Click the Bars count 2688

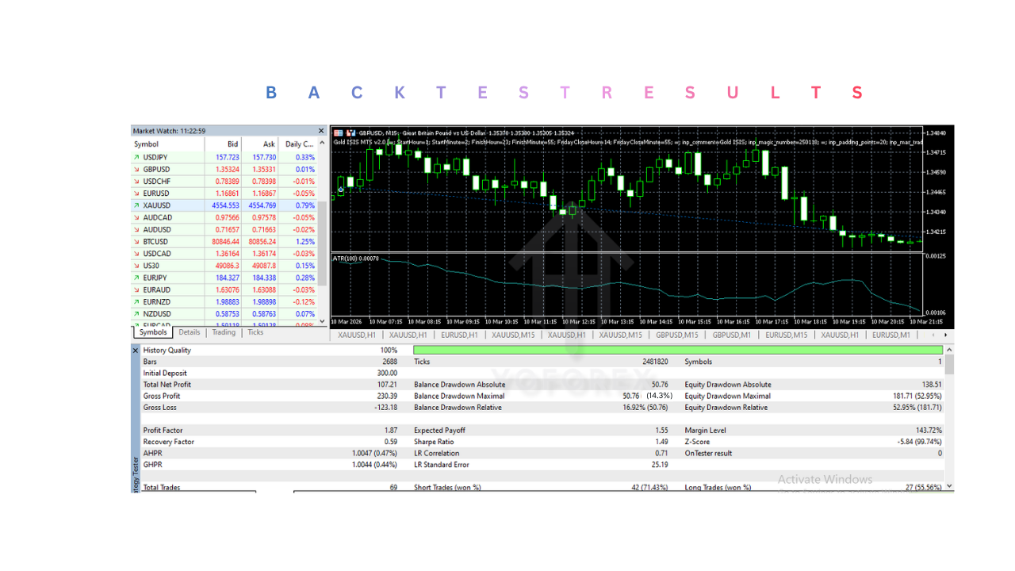[389, 362]
